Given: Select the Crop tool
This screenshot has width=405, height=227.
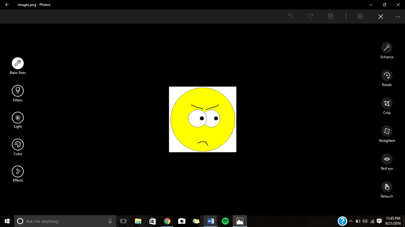Looking at the screenshot, I should (387, 103).
